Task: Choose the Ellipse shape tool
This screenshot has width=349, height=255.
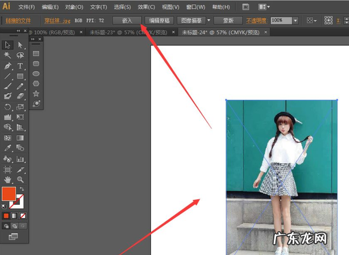Action: click(x=36, y=73)
